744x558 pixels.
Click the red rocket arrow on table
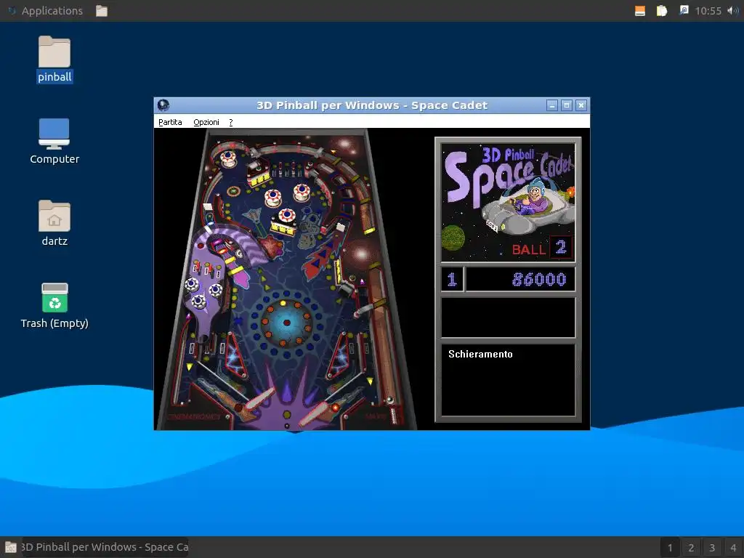click(320, 259)
